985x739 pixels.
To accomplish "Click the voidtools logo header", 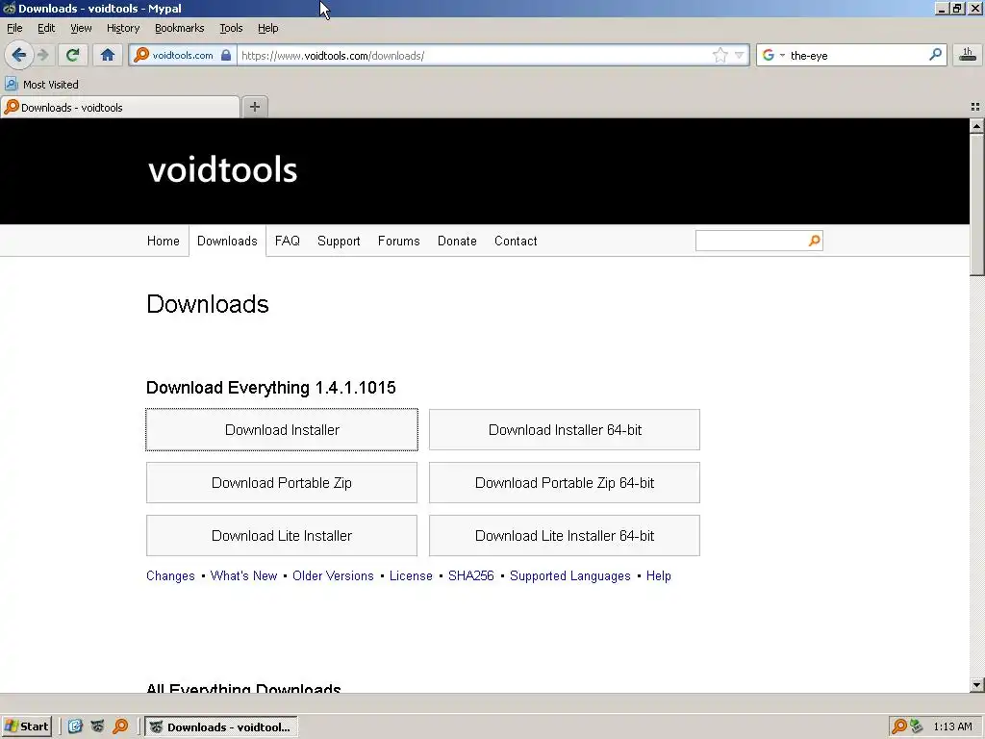I will (x=222, y=170).
